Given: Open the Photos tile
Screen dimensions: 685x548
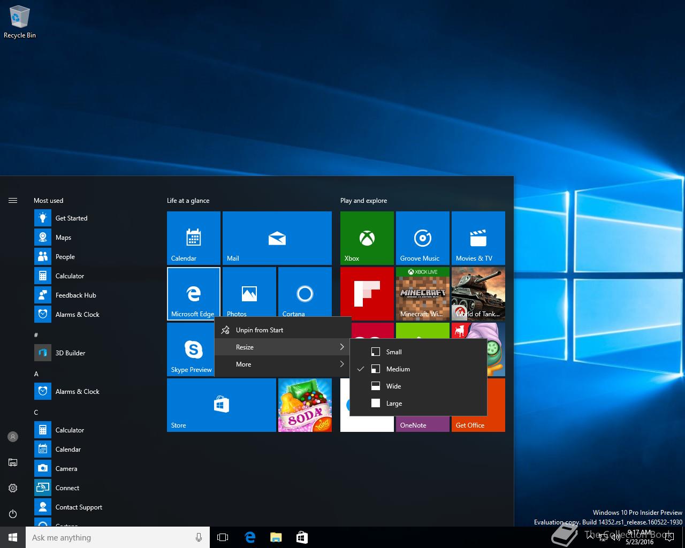Looking at the screenshot, I should 249,292.
